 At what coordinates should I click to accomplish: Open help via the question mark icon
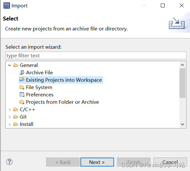point(9,162)
